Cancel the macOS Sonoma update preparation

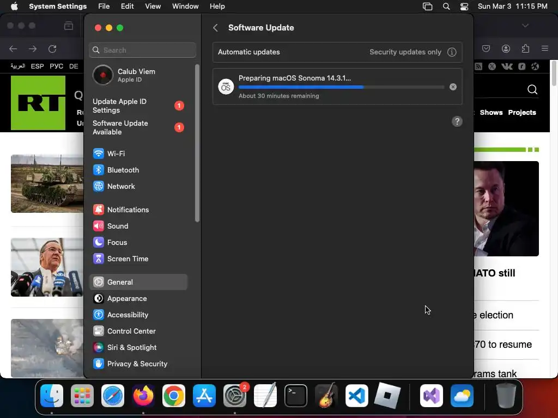(453, 87)
